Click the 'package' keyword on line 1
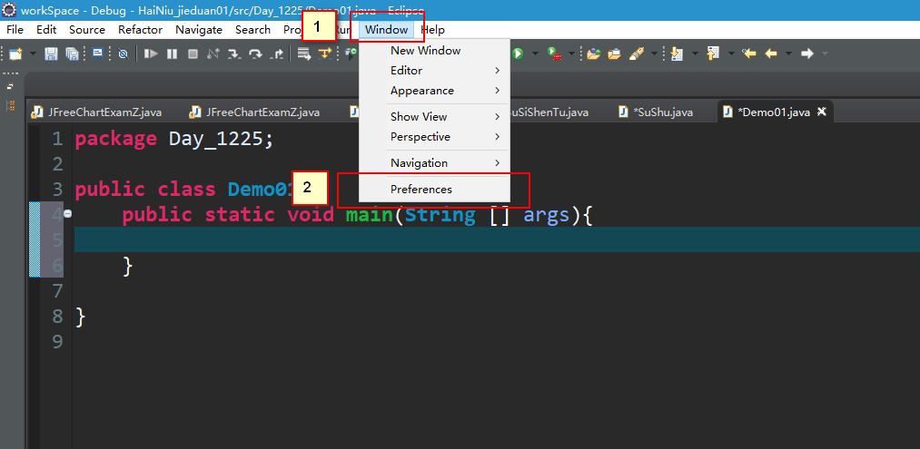Screen dimensions: 920x449 tap(116, 140)
